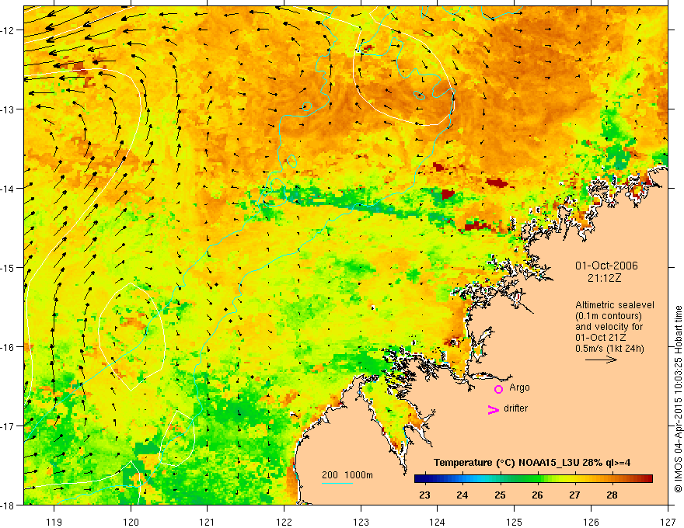Click the cyan bathymetry legend line
This screenshot has width=684, height=528.
click(x=337, y=483)
